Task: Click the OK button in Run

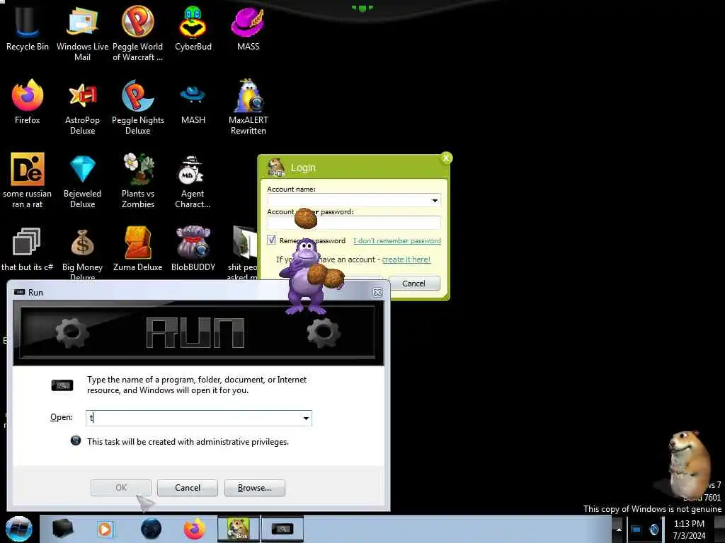Action: 121,488
